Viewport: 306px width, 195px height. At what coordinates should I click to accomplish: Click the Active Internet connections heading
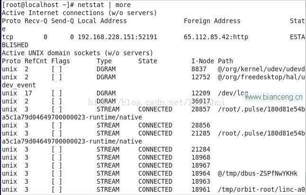(79, 13)
